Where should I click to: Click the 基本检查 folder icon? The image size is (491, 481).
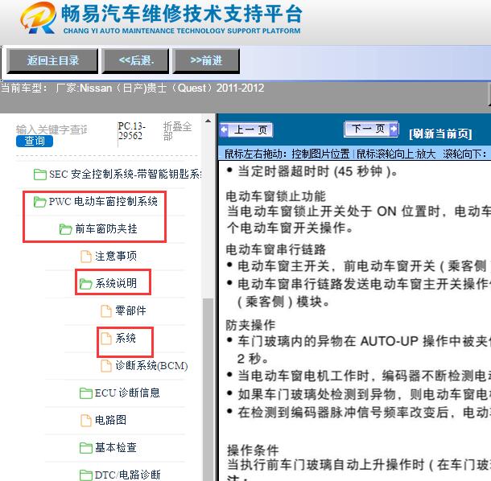click(86, 448)
